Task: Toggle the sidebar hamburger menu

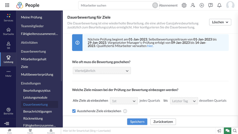Action: point(7,123)
